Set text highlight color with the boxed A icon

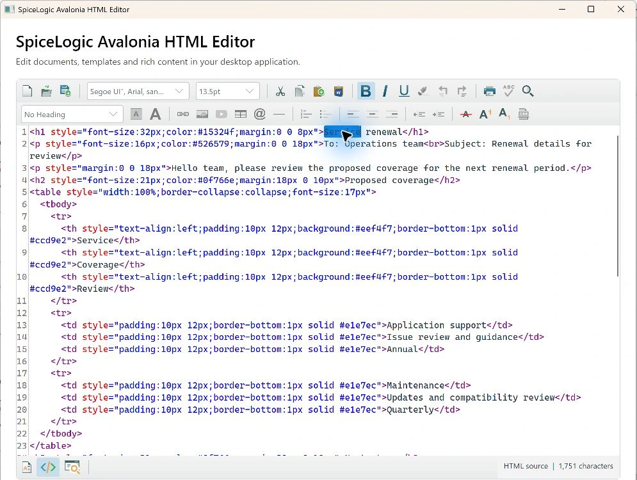click(136, 115)
